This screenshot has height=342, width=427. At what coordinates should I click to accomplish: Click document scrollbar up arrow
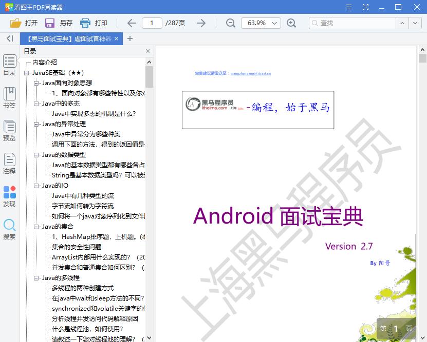(422, 50)
